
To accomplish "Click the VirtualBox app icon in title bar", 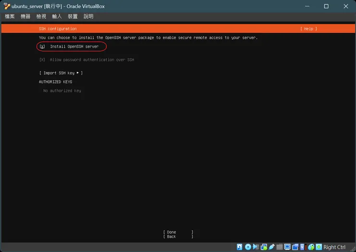I will (x=7, y=6).
